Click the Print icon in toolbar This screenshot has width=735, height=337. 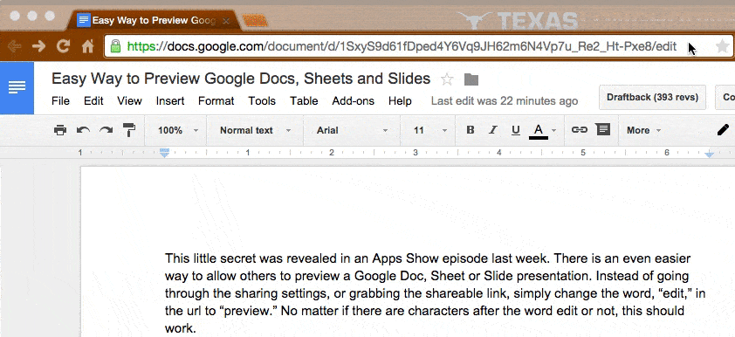click(x=60, y=130)
